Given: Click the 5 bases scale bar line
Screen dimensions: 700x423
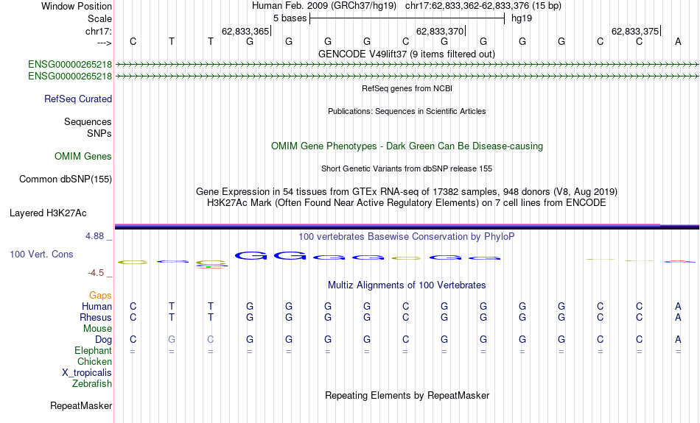Looking at the screenshot, I should click(x=407, y=18).
